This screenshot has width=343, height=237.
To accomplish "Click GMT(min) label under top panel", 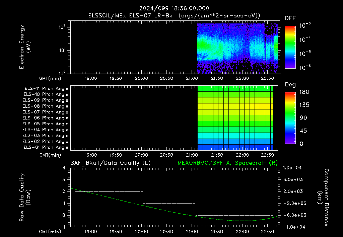I will pyautogui.click(x=50, y=78).
